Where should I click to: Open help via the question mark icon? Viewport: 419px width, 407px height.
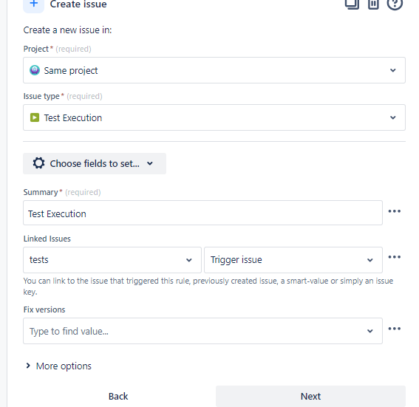(395, 4)
